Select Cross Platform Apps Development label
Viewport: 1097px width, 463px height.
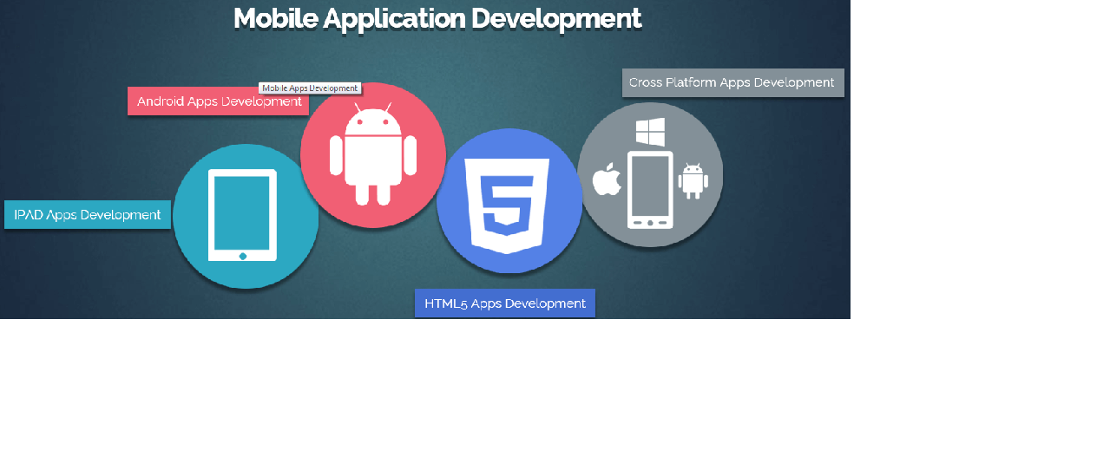[732, 83]
